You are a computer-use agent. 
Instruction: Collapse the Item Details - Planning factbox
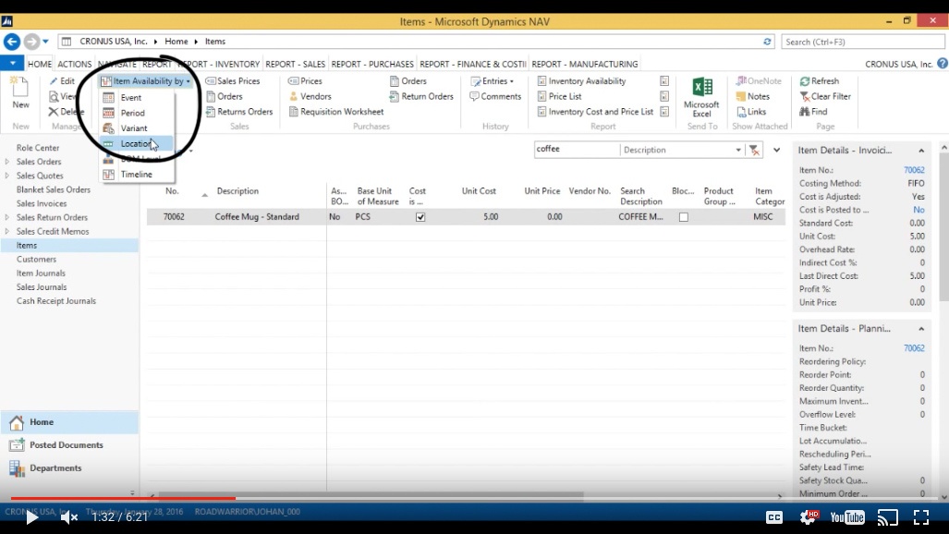point(921,329)
